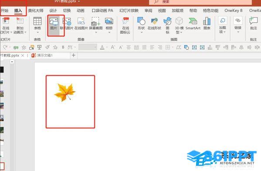Select the 图表 chart icon
The image size is (261, 171).
coord(207,24)
